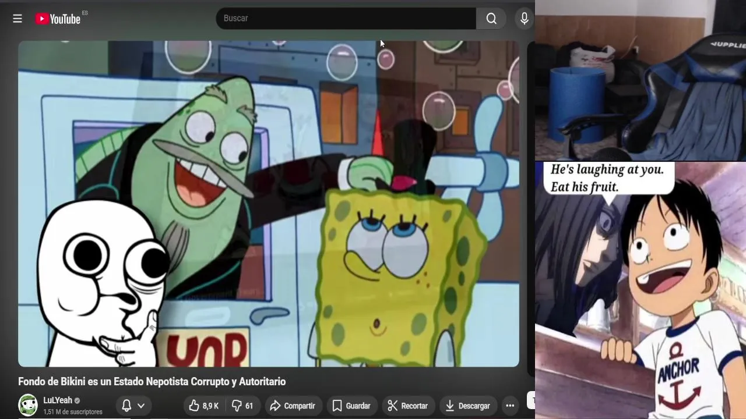Dislike the video showing 61
746x419 pixels.
[x=242, y=406]
